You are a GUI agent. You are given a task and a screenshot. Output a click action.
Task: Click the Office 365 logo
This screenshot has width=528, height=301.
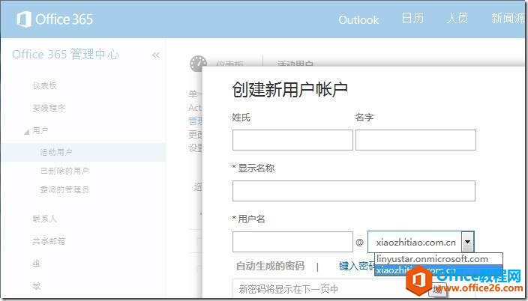point(55,19)
